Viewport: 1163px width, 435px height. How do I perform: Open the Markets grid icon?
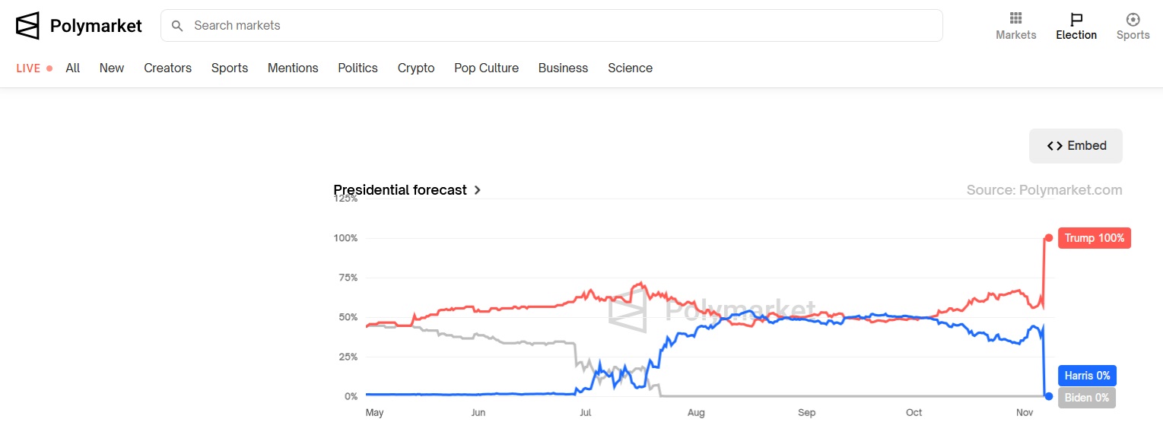tap(1015, 19)
